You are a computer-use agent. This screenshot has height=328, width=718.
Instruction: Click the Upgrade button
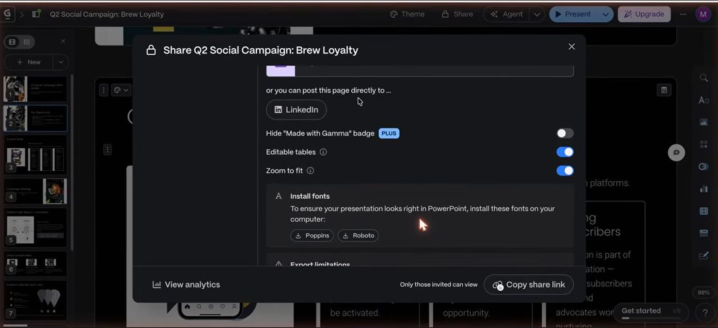tap(644, 14)
